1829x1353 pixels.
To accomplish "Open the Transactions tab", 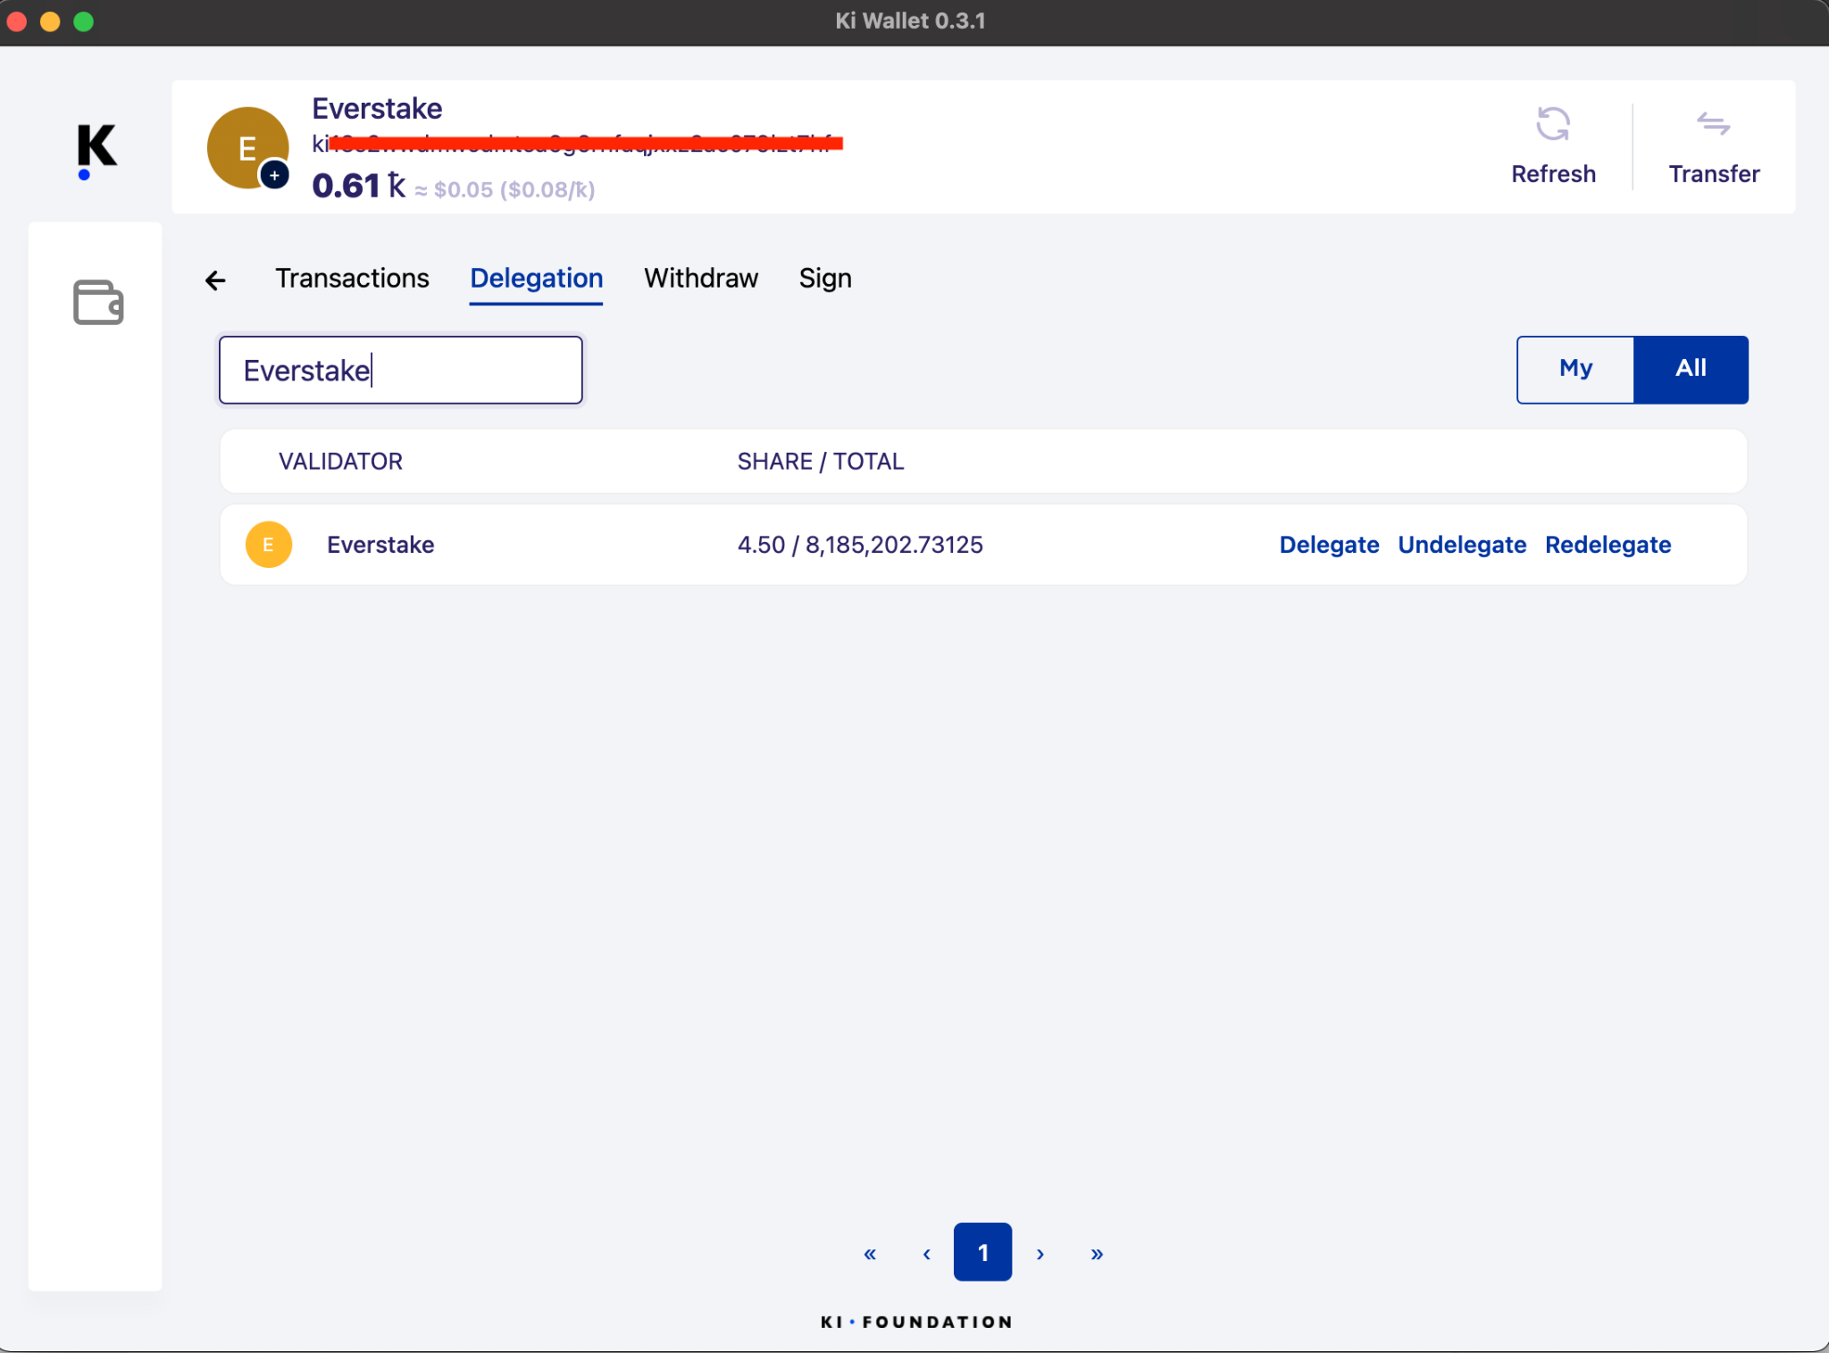I will pyautogui.click(x=352, y=279).
